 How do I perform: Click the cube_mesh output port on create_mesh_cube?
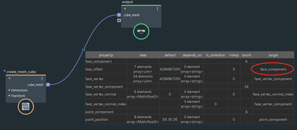pyautogui.click(x=48, y=85)
